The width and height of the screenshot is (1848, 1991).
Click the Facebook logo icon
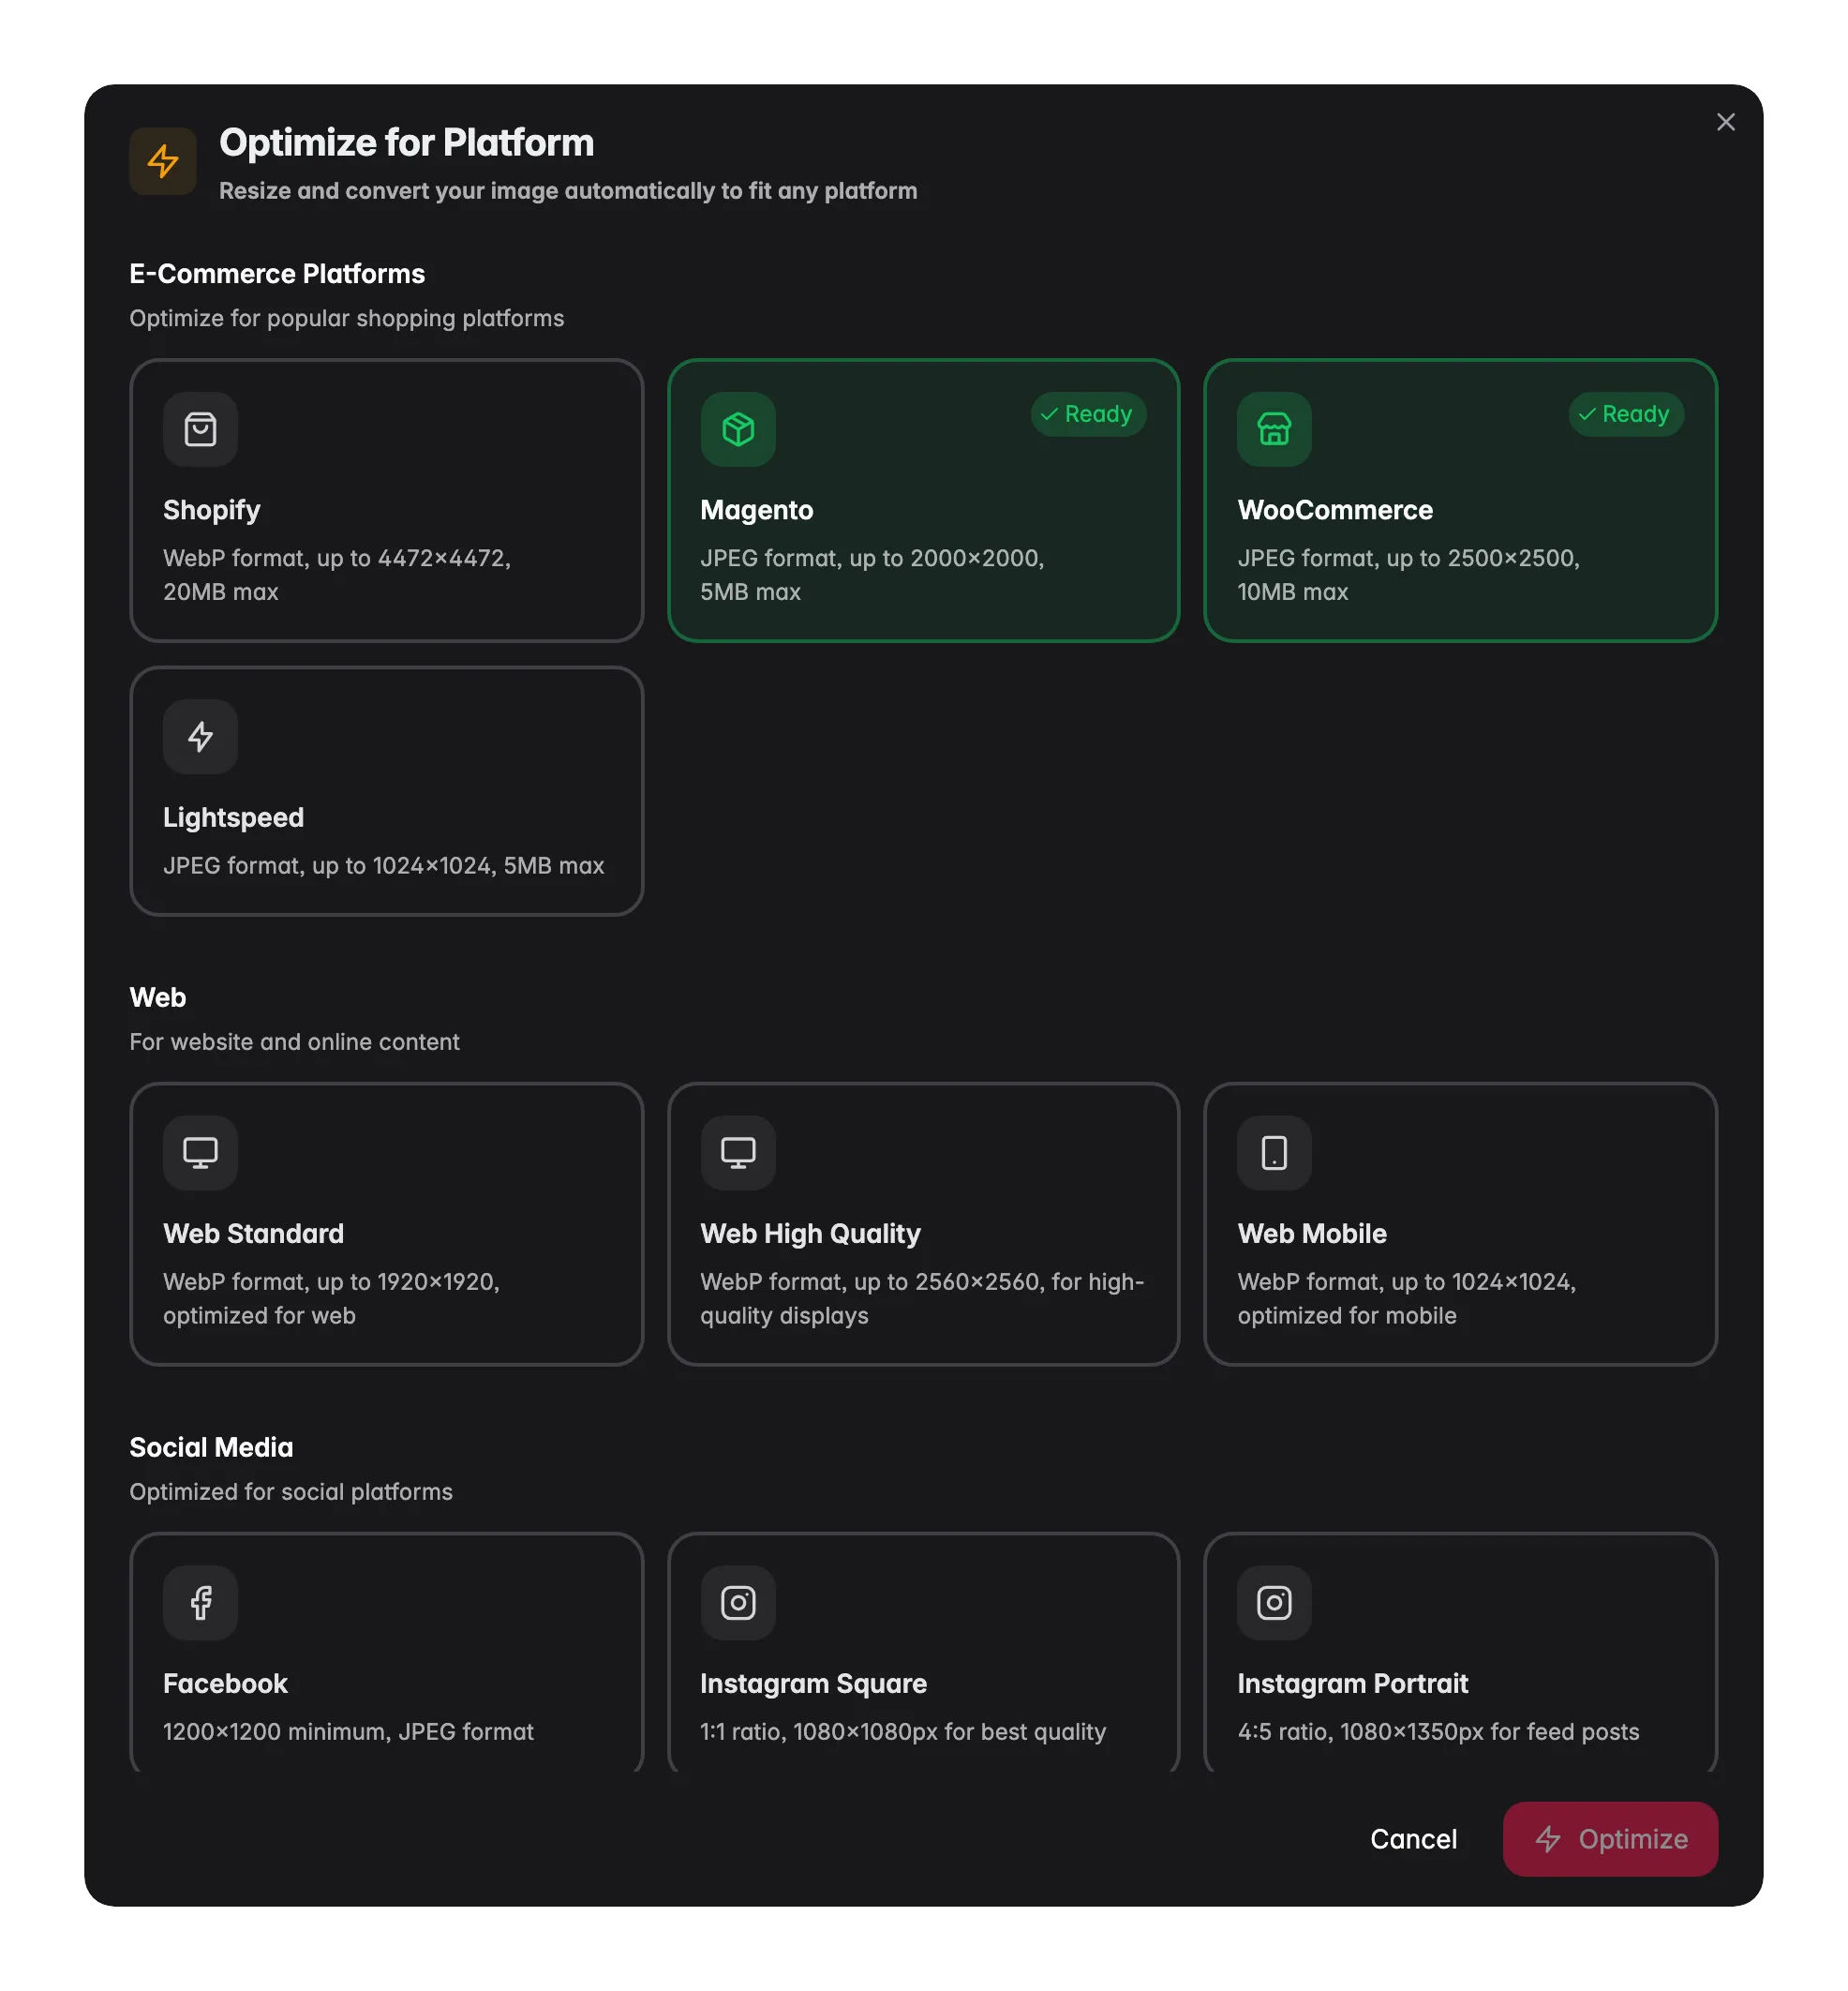200,1603
